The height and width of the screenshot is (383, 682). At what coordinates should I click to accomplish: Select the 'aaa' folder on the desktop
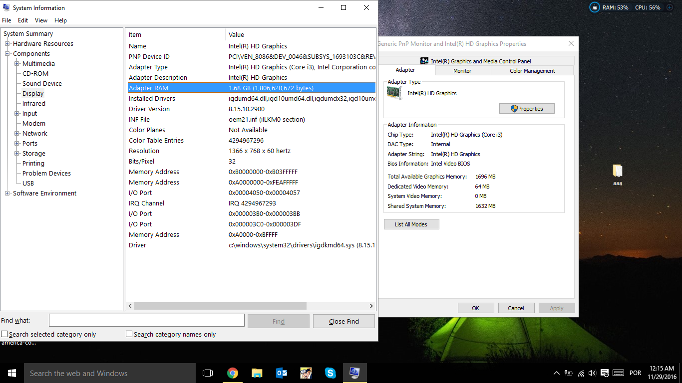point(618,175)
